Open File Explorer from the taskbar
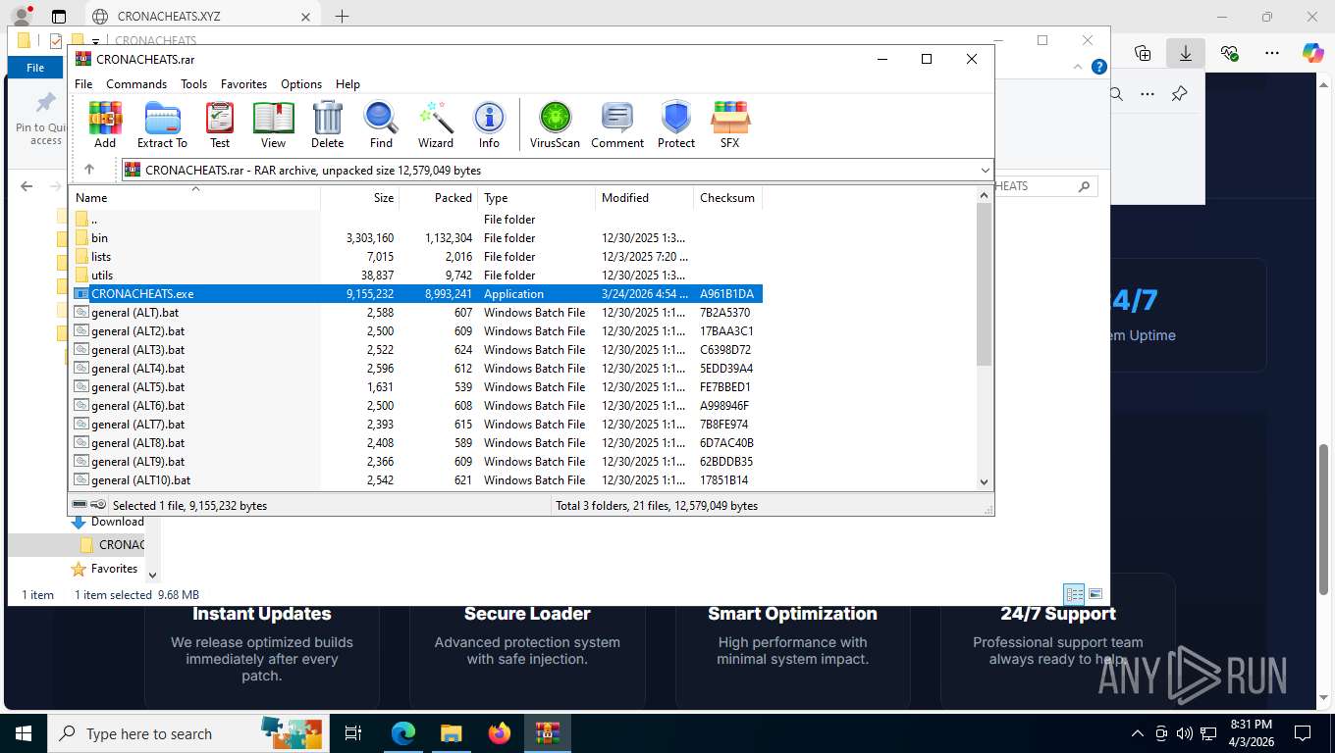The image size is (1335, 753). [x=452, y=733]
